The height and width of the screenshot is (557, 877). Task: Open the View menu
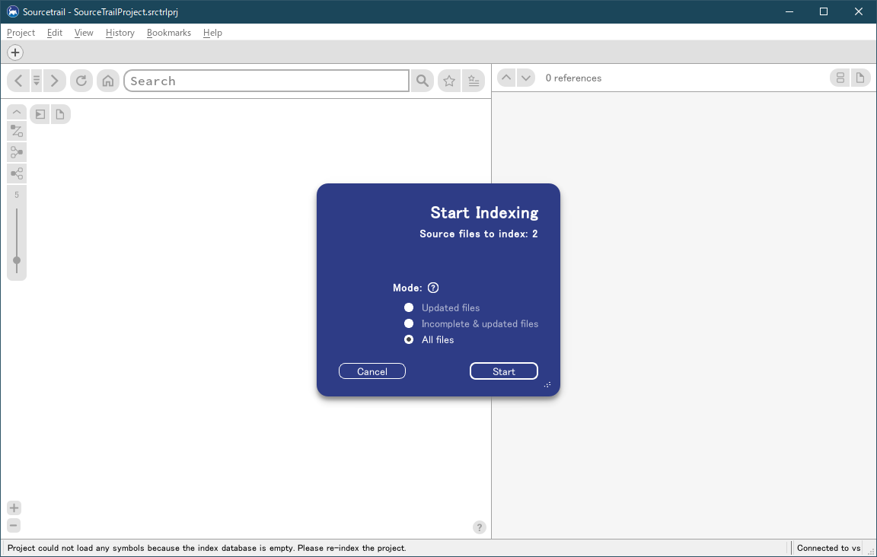coord(84,33)
